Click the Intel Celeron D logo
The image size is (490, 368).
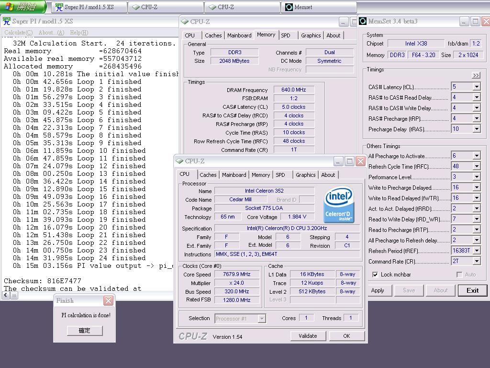click(339, 205)
